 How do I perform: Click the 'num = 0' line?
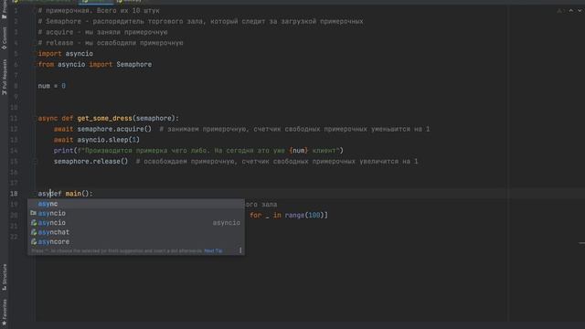pos(52,86)
